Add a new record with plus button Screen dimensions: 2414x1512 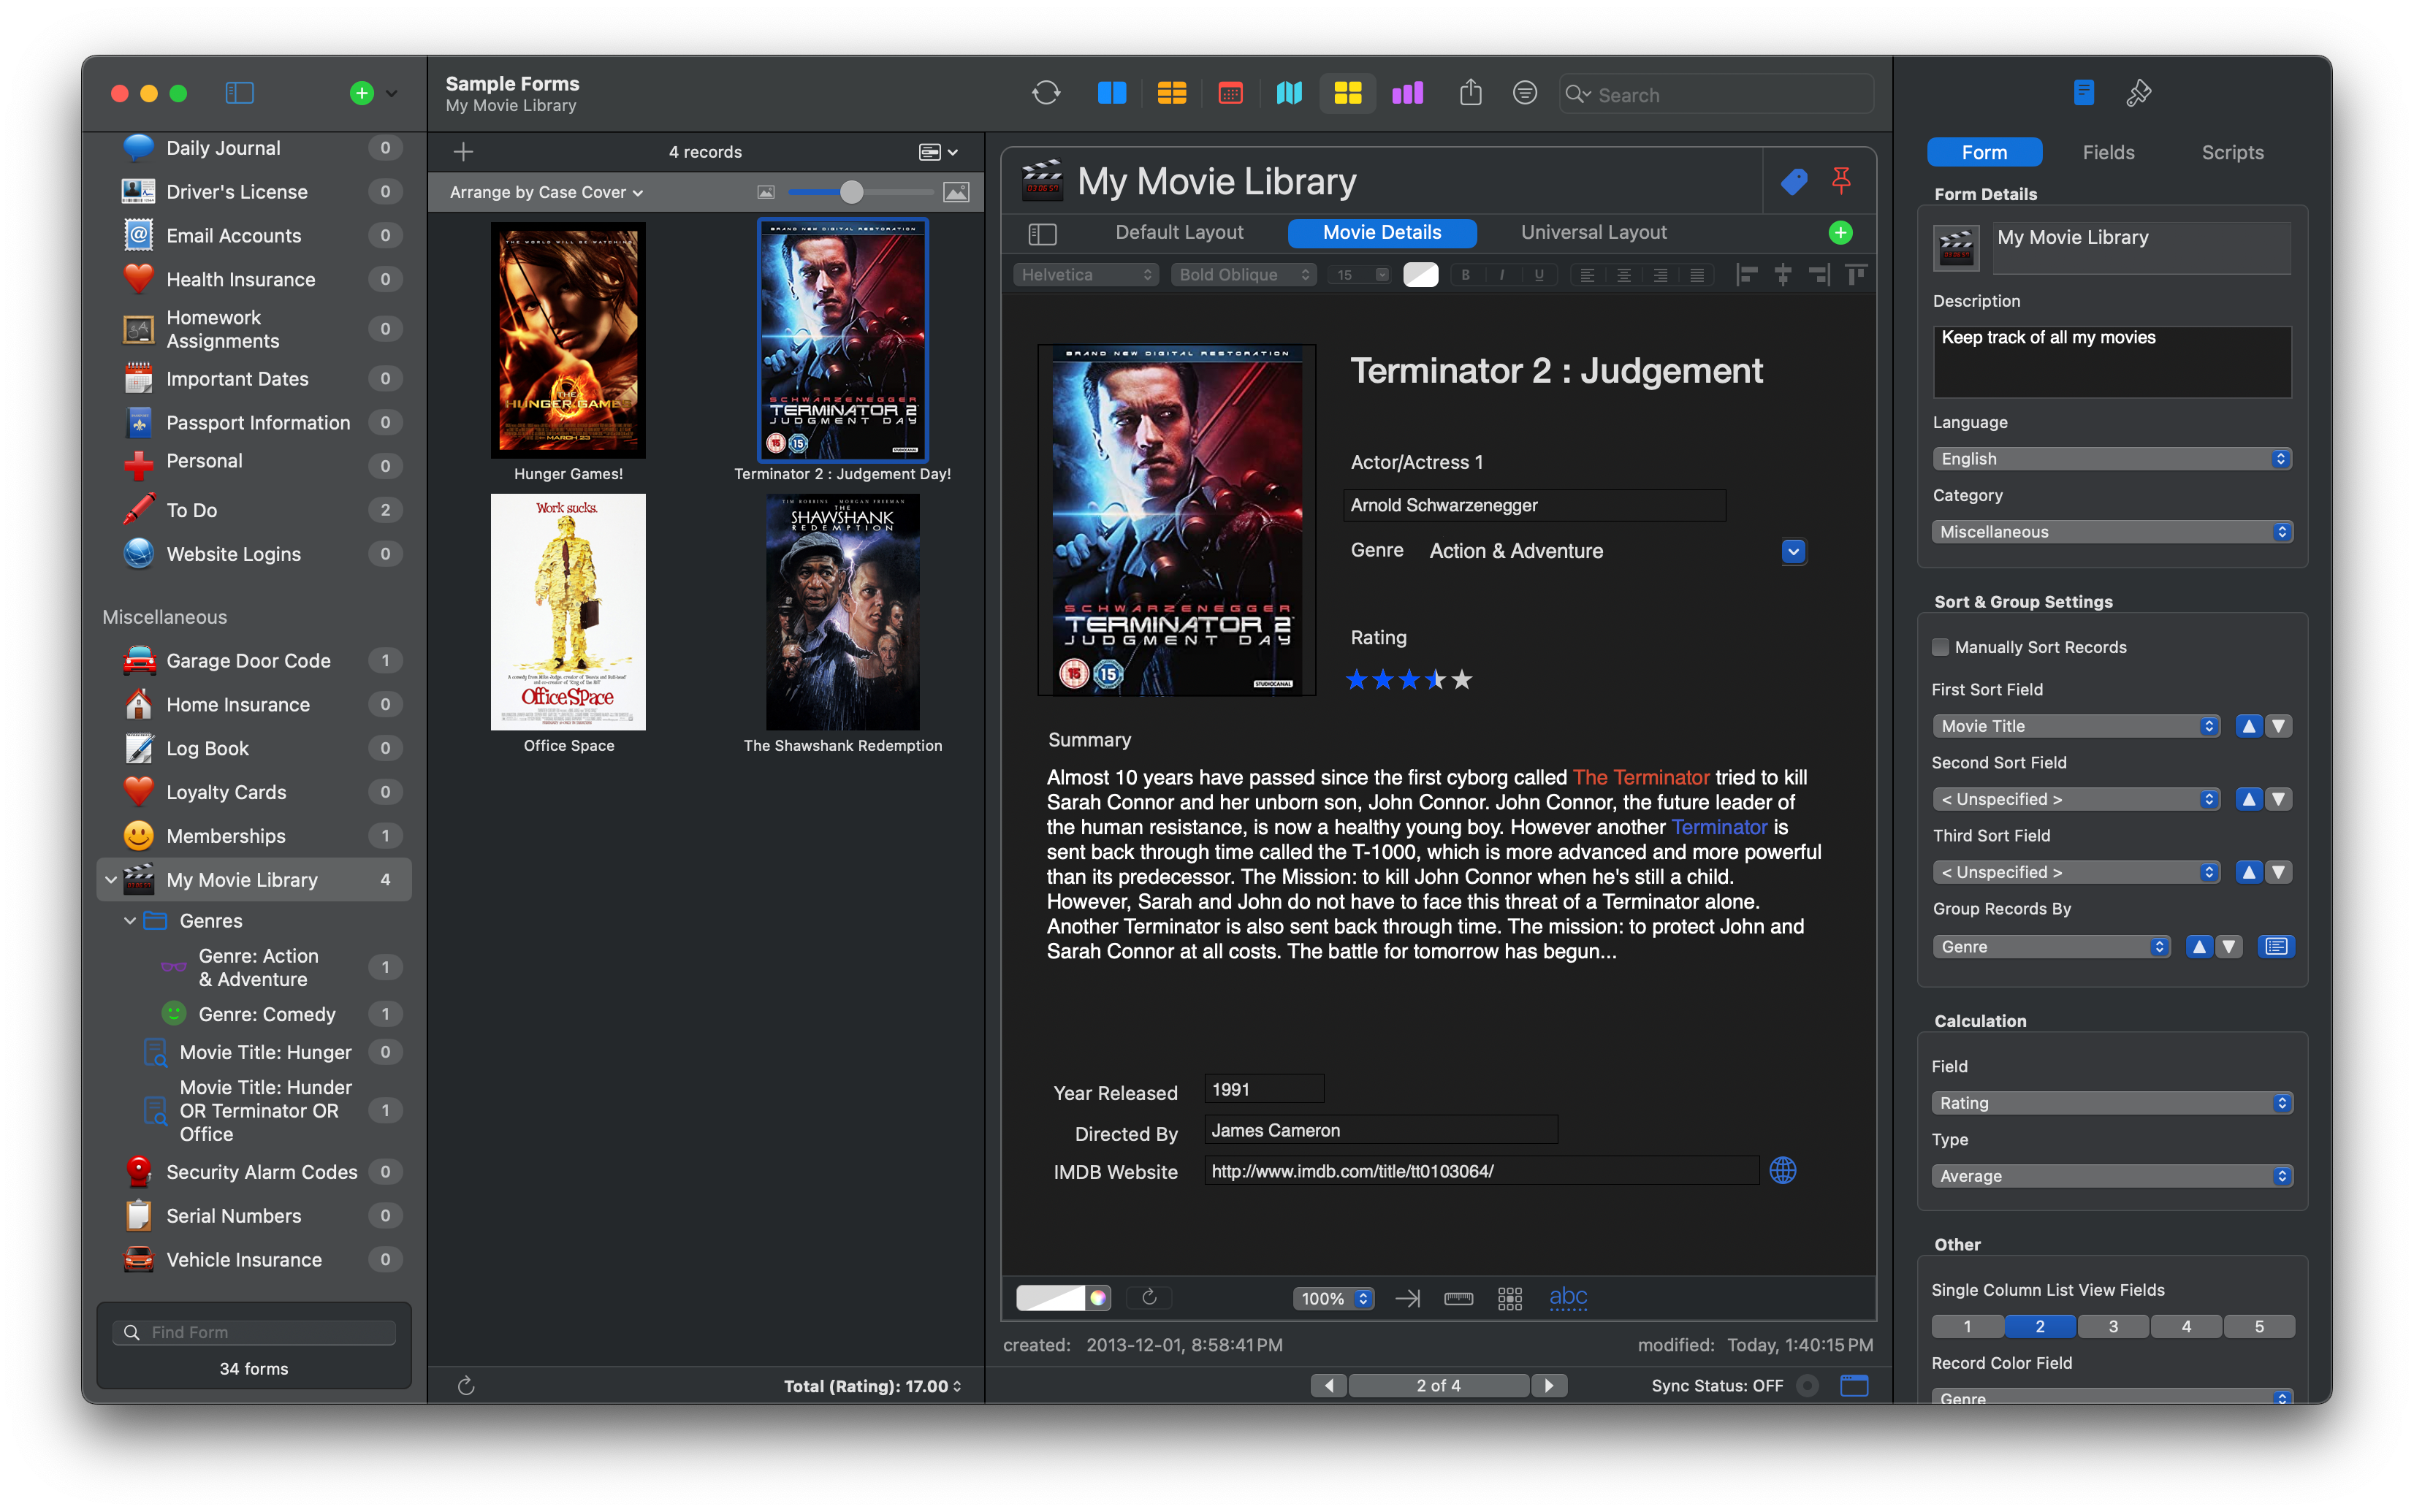pos(463,152)
